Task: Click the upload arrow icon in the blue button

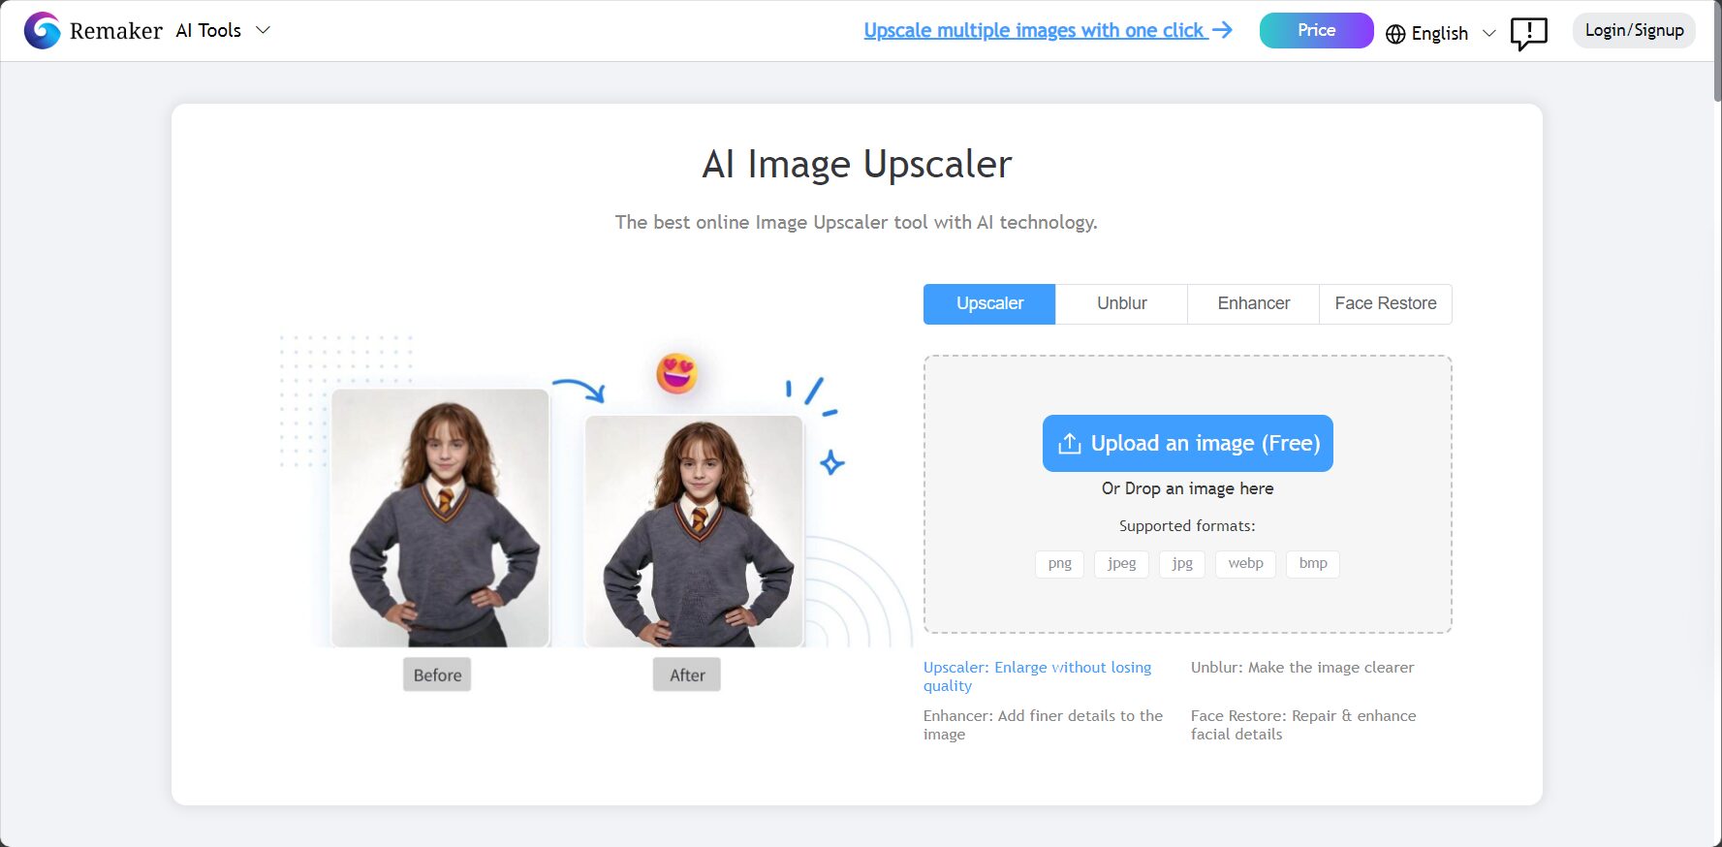Action: [1069, 444]
